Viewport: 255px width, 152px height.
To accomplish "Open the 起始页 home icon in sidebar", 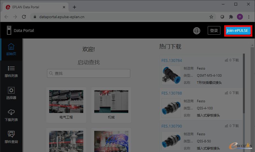I will (x=11, y=46).
